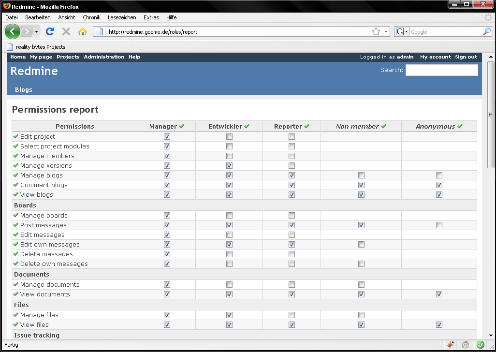Open the Ansicht menu
Image resolution: width=496 pixels, height=352 pixels.
(66, 17)
